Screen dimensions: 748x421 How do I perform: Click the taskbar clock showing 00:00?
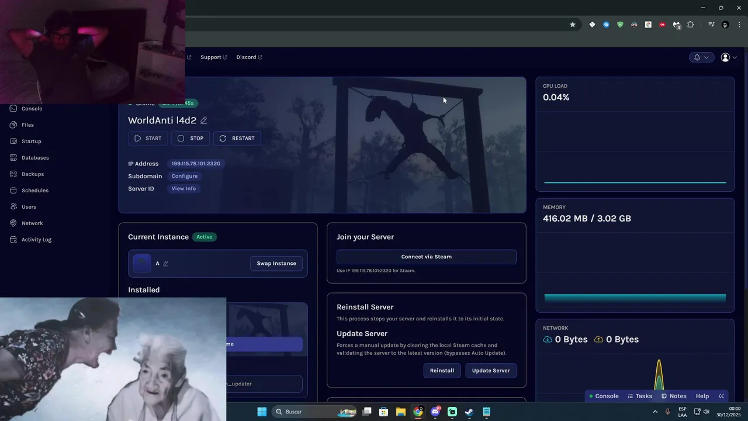729,412
